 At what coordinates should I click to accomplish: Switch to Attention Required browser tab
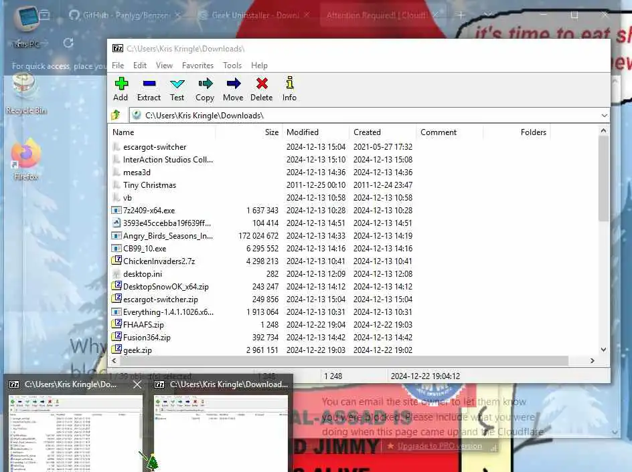tap(382, 15)
